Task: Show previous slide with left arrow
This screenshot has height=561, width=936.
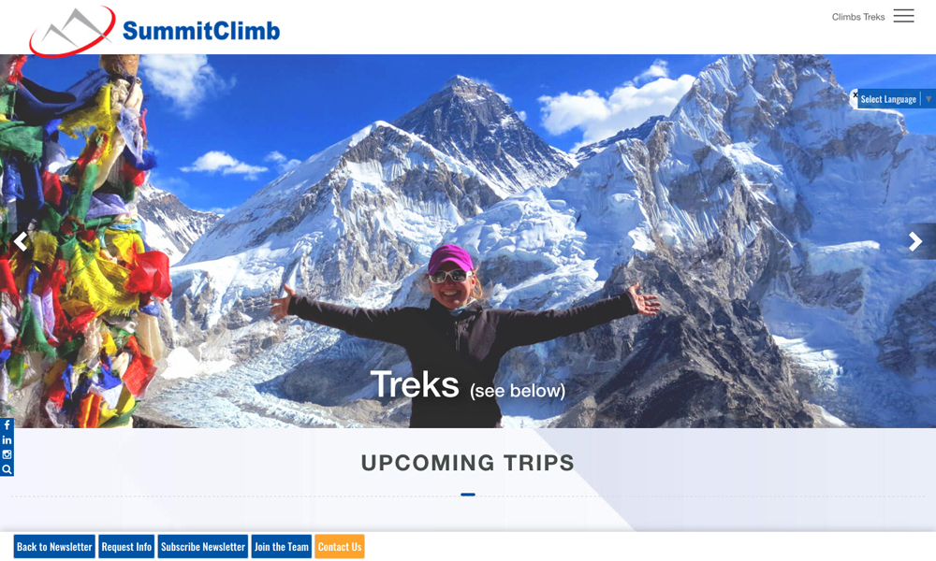Action: click(21, 241)
